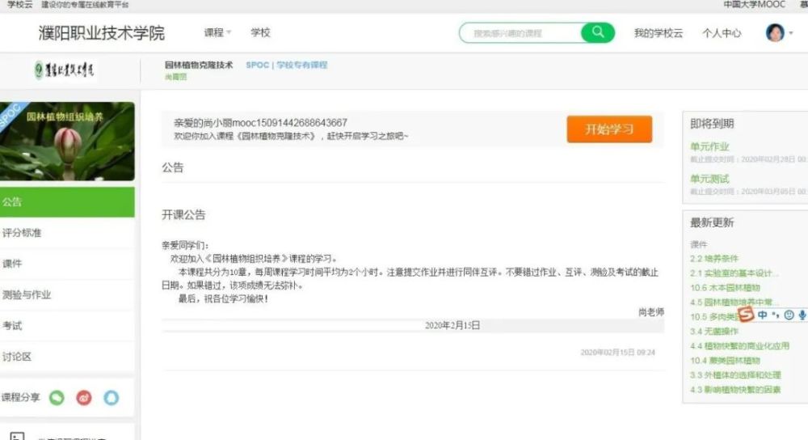
Task: Open courseware 10.4 蕨类园林植物
Action: (x=725, y=360)
